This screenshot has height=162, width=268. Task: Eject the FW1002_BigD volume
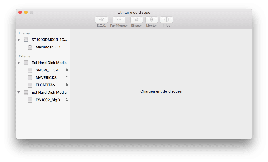click(x=67, y=100)
